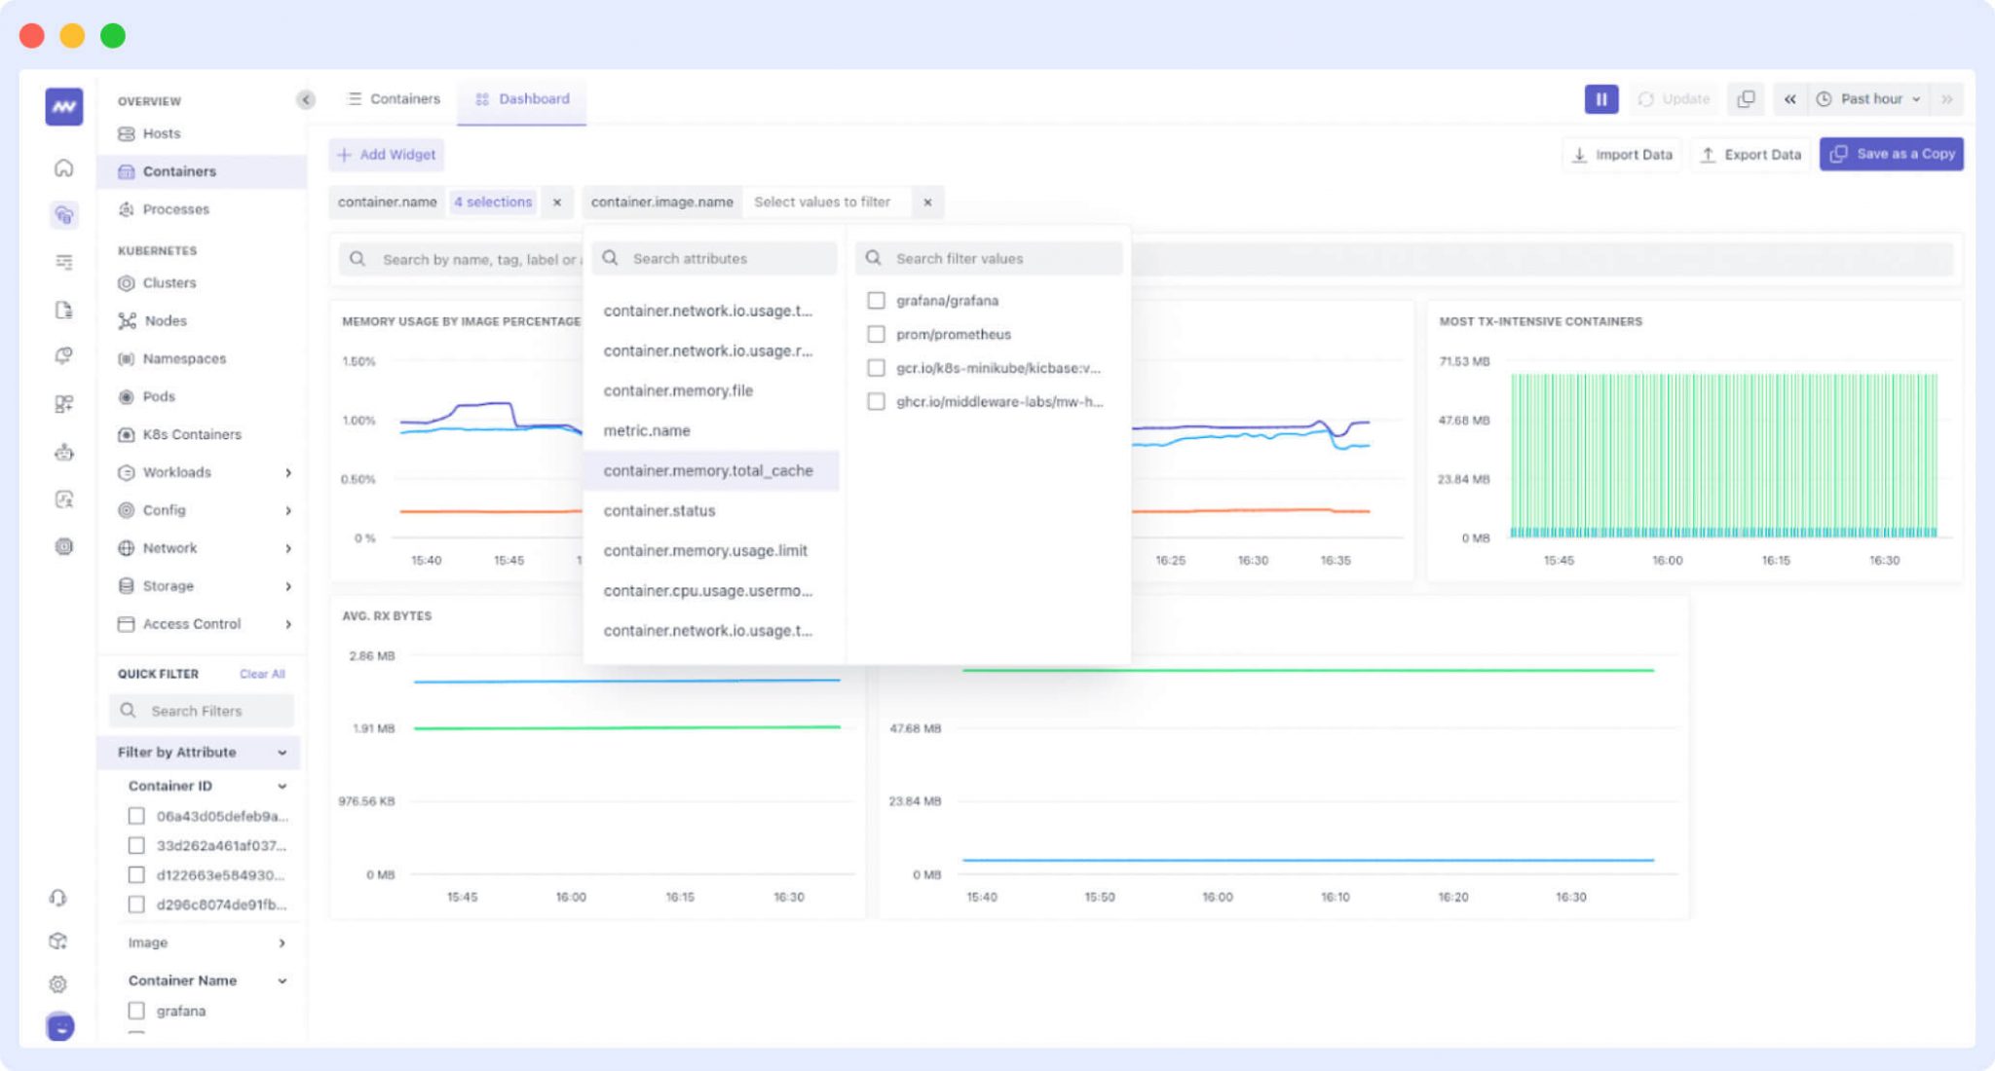Open the Infrastructure monitoring icon below Home
1995x1071 pixels.
pyautogui.click(x=62, y=215)
